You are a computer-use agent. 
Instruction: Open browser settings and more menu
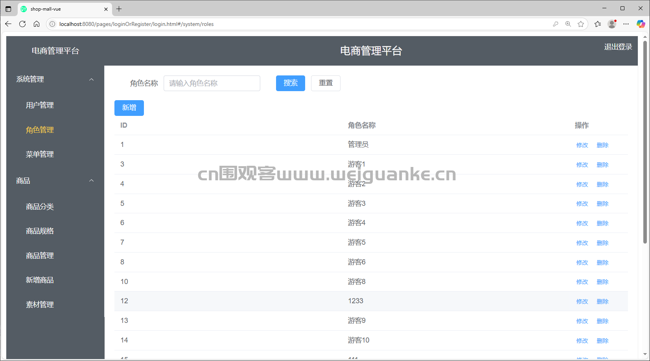pyautogui.click(x=626, y=24)
